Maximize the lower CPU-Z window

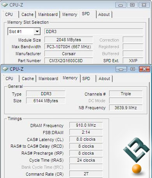click(133, 69)
